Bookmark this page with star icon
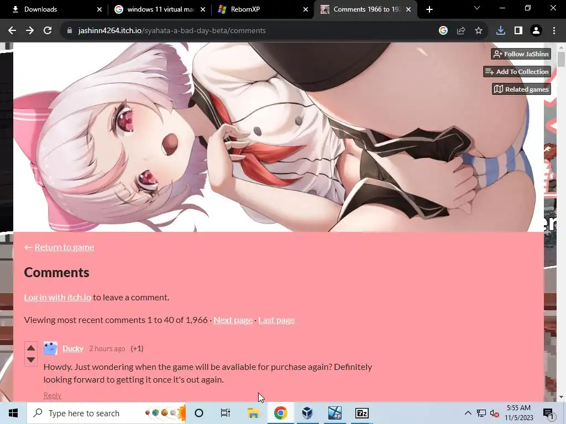Screen dimensions: 566x424 tap(479, 31)
